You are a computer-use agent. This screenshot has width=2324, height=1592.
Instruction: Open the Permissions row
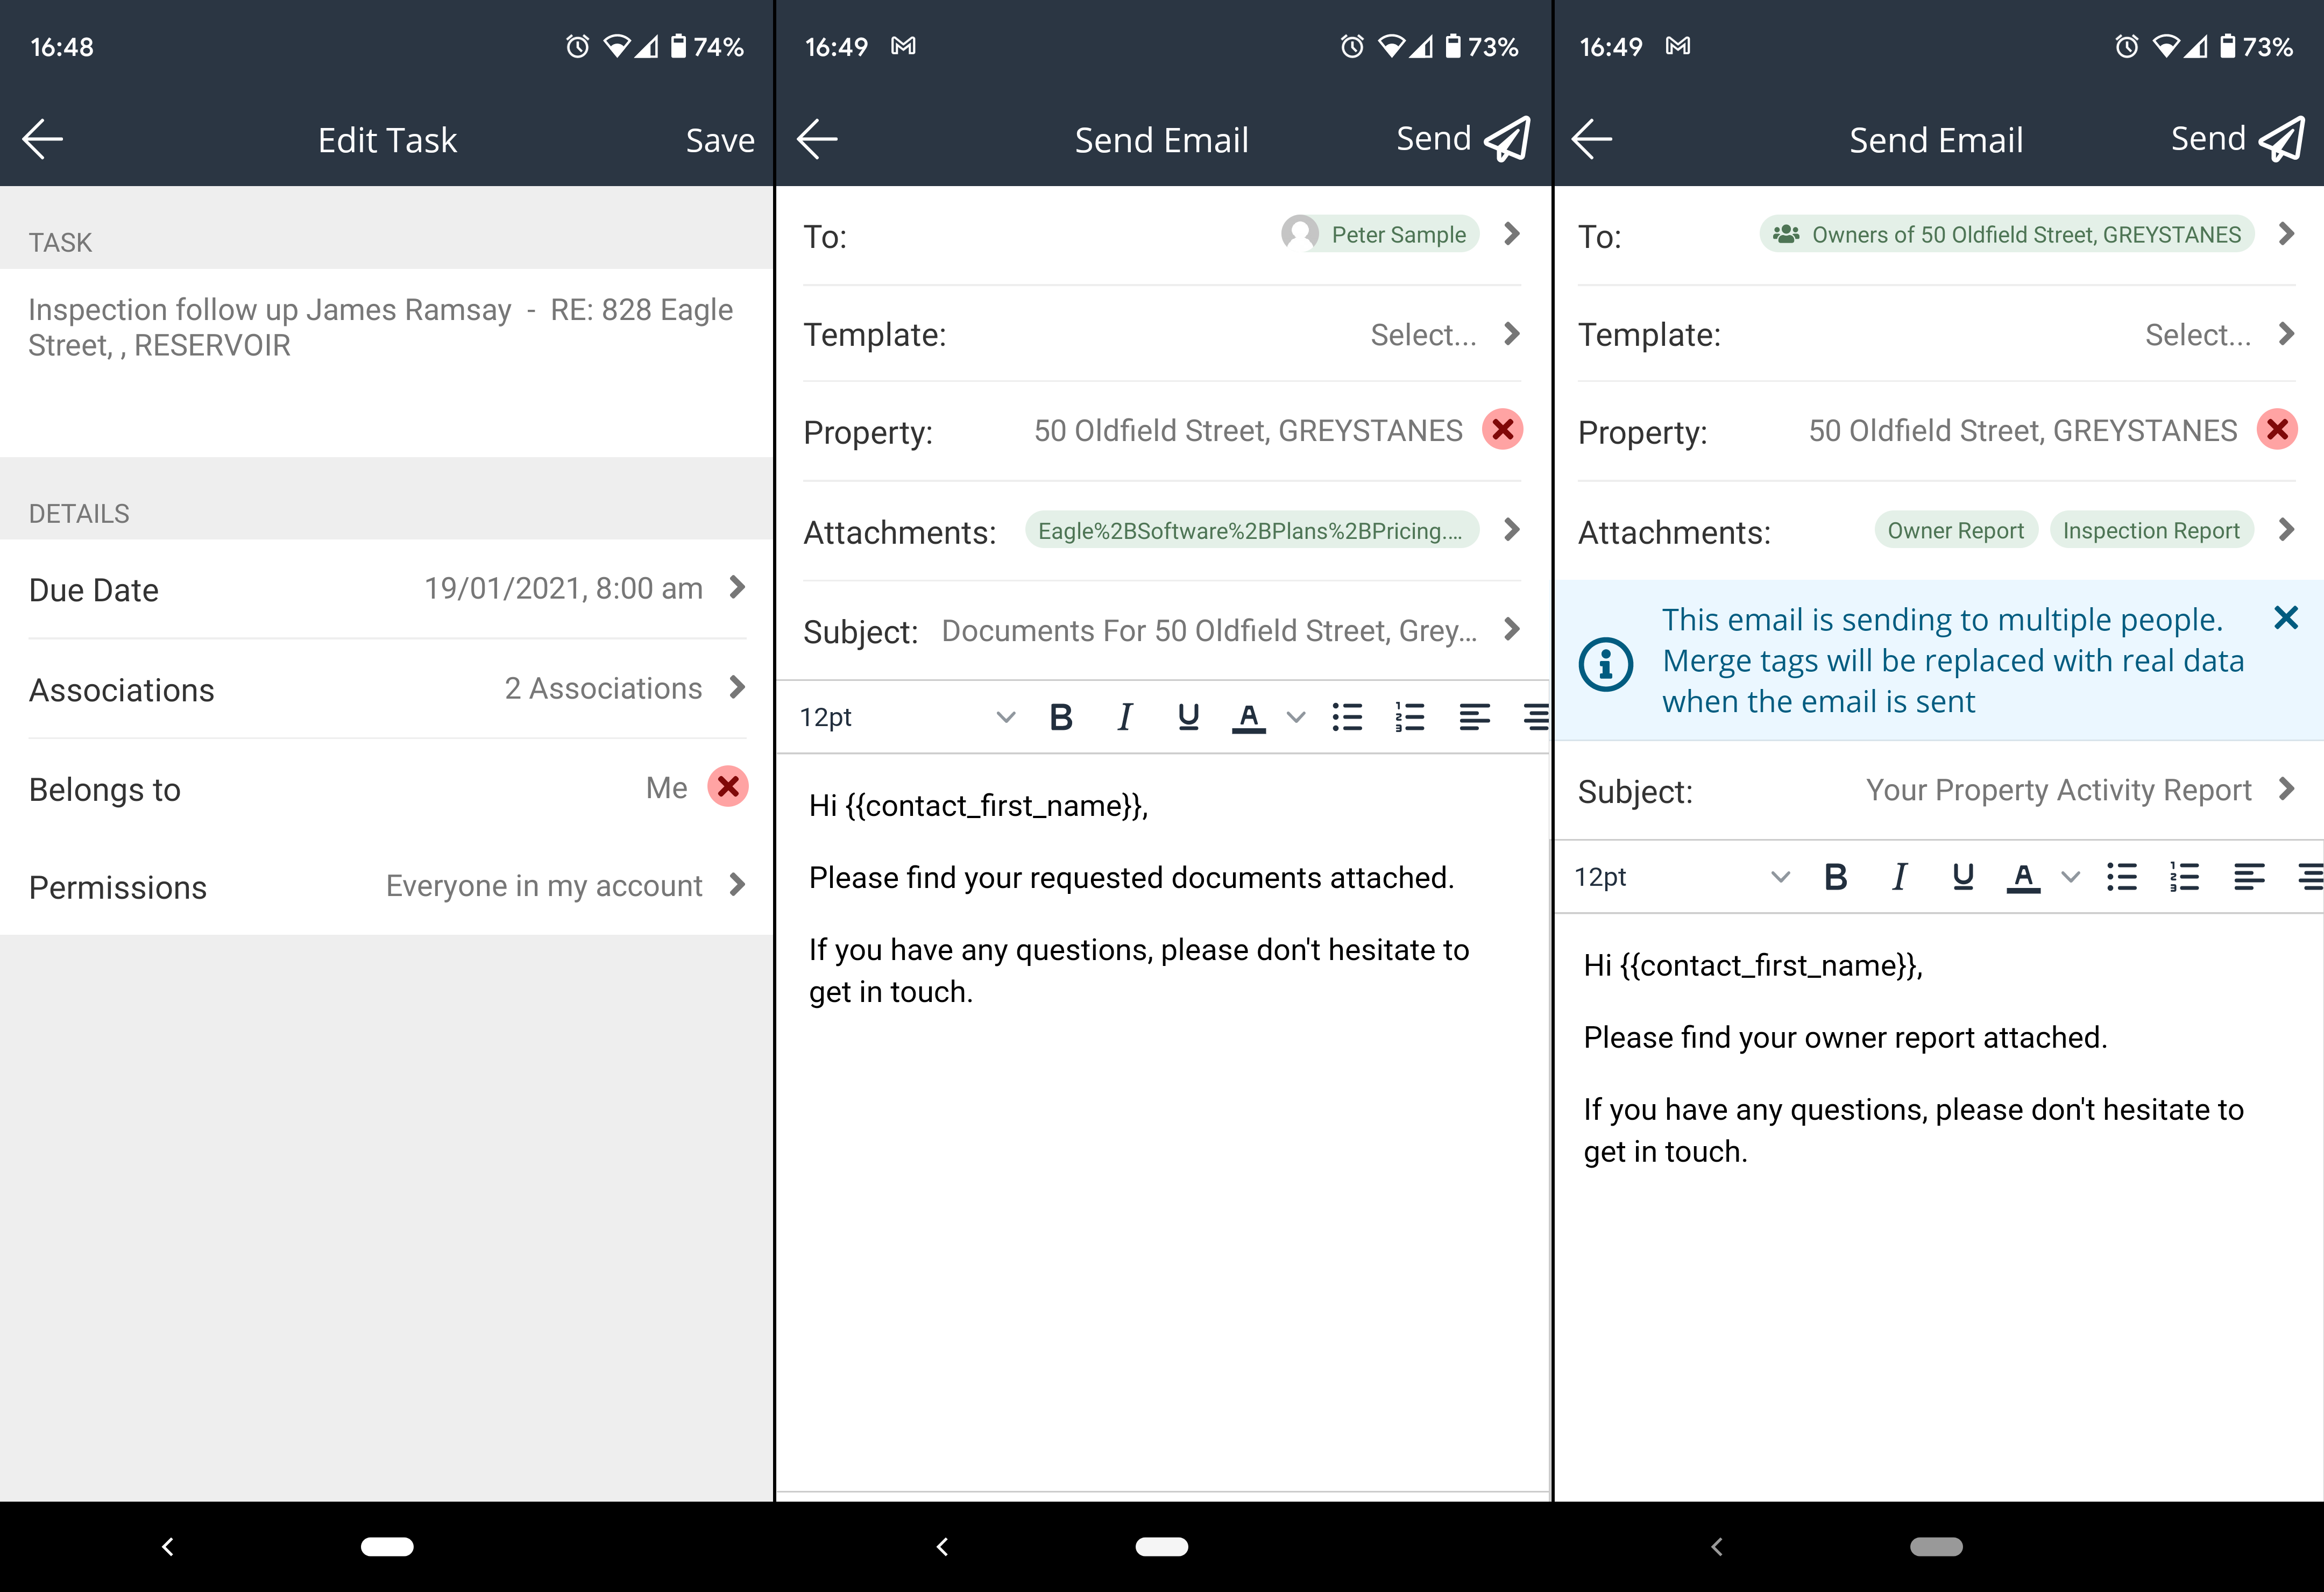[387, 886]
